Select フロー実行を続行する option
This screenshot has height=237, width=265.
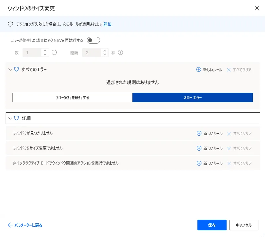(x=72, y=97)
